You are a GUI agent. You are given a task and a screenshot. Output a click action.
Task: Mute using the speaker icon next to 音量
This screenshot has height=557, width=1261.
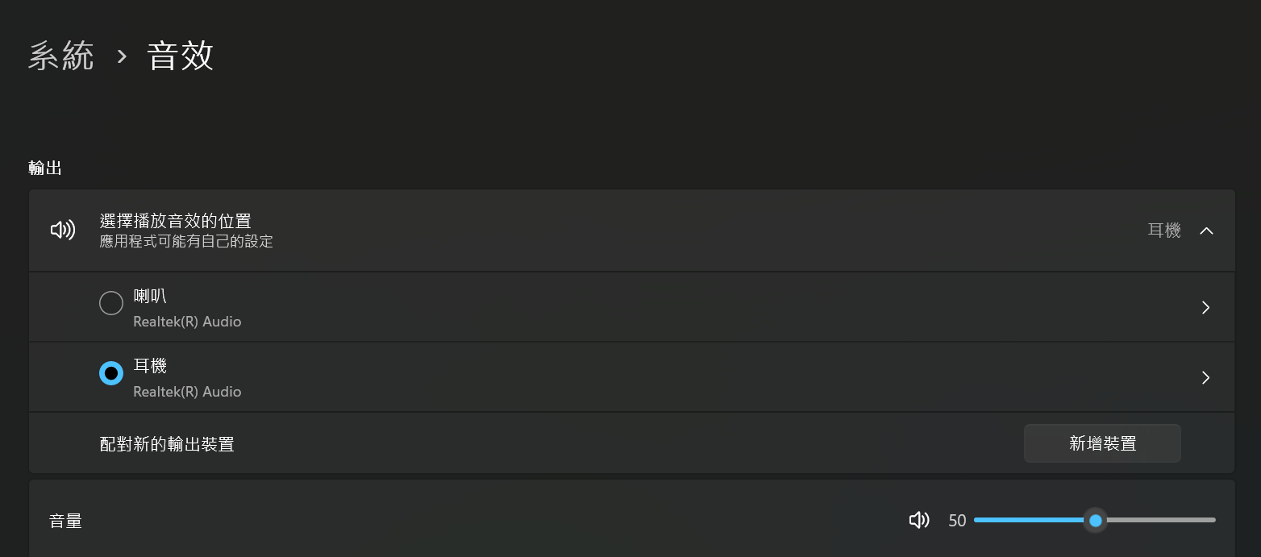[919, 521]
